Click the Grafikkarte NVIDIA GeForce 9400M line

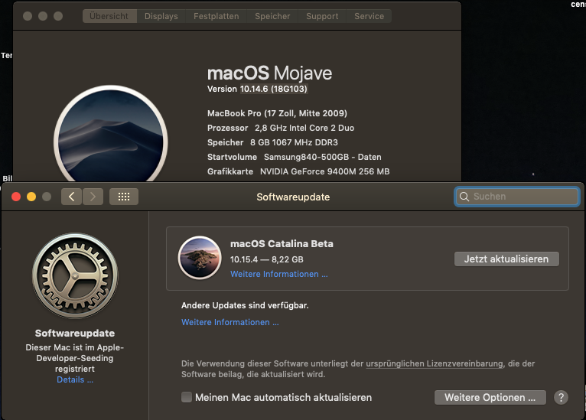(298, 171)
